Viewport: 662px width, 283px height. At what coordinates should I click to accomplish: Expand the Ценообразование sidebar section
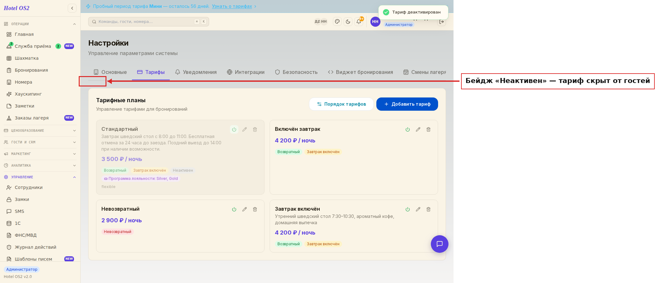(x=40, y=130)
